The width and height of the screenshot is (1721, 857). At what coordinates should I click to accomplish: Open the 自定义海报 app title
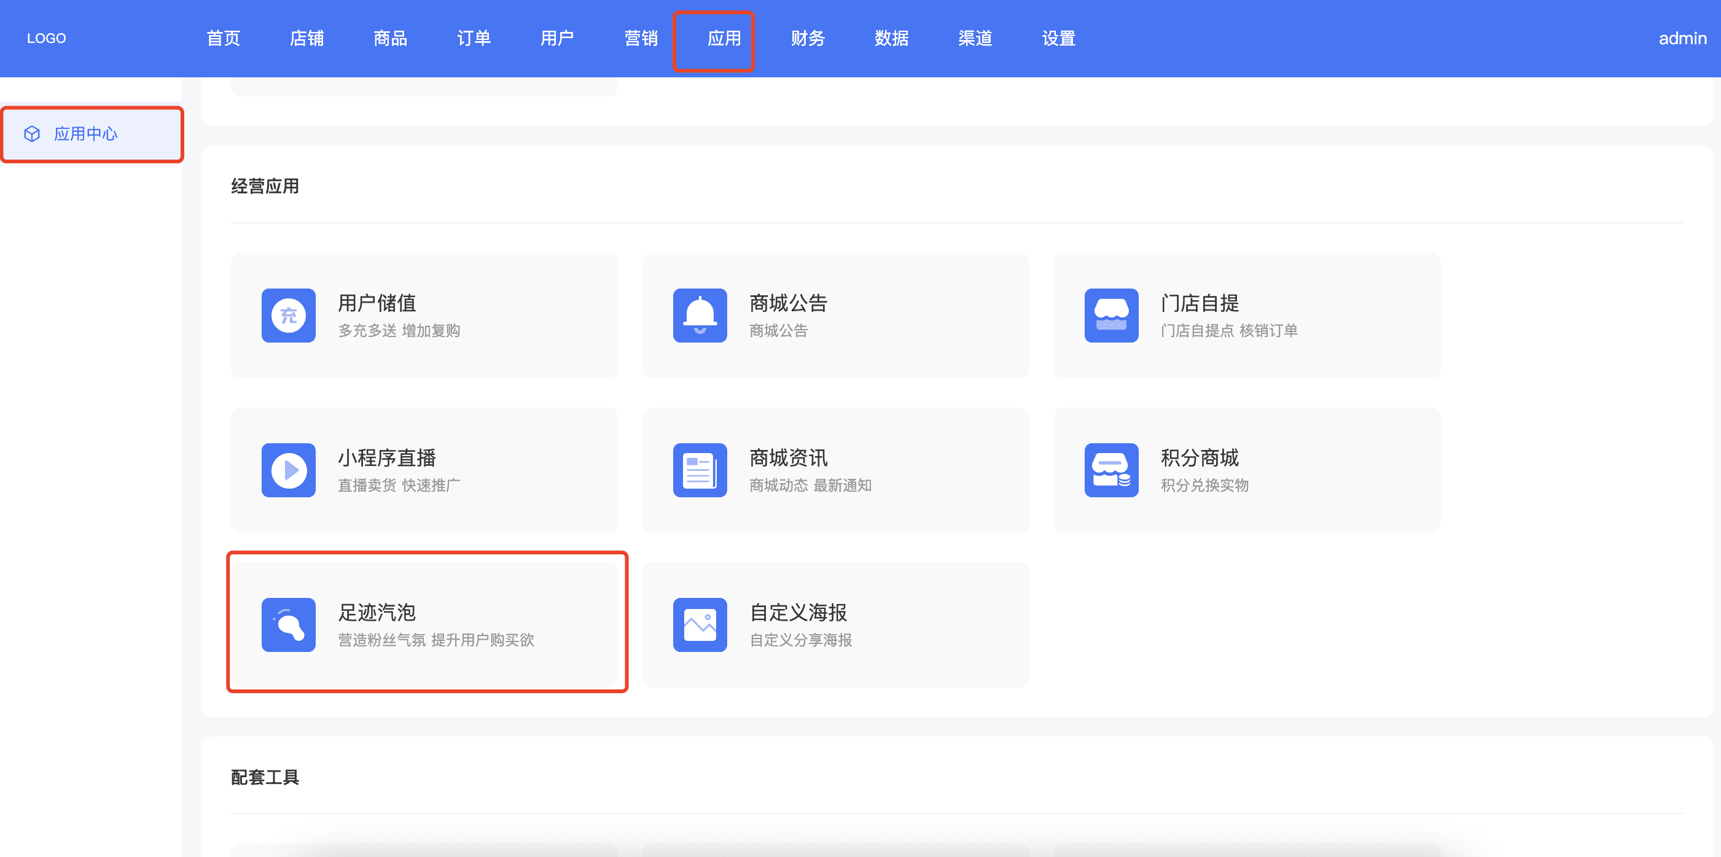798,613
